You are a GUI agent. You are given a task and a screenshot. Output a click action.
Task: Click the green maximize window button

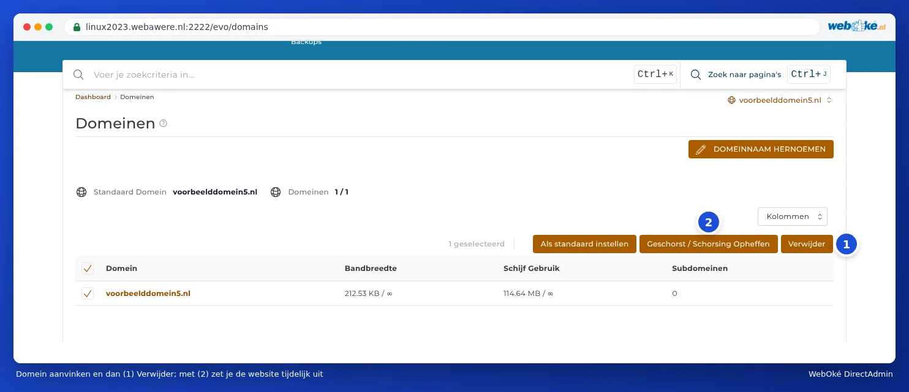pyautogui.click(x=49, y=27)
